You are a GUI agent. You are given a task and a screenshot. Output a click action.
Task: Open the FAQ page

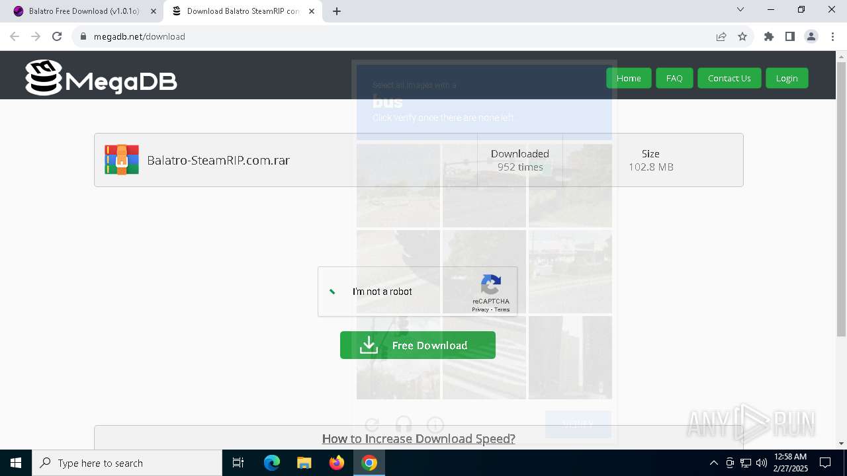[x=674, y=78]
